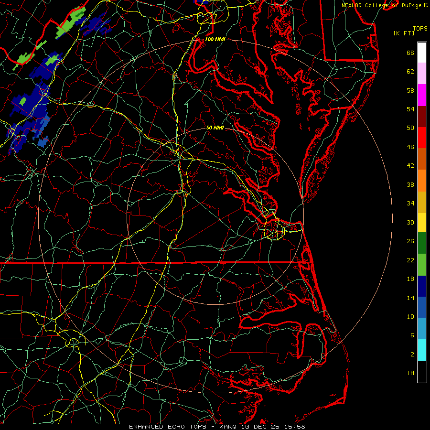Click the TH threshold legend label
The width and height of the screenshot is (430, 430).
[x=410, y=373]
